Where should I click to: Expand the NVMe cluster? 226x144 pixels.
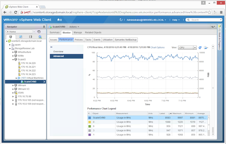[13, 56]
